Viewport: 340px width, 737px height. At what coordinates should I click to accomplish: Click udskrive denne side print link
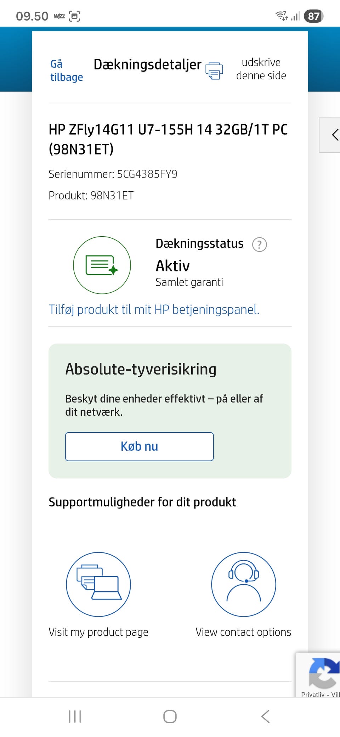point(261,69)
